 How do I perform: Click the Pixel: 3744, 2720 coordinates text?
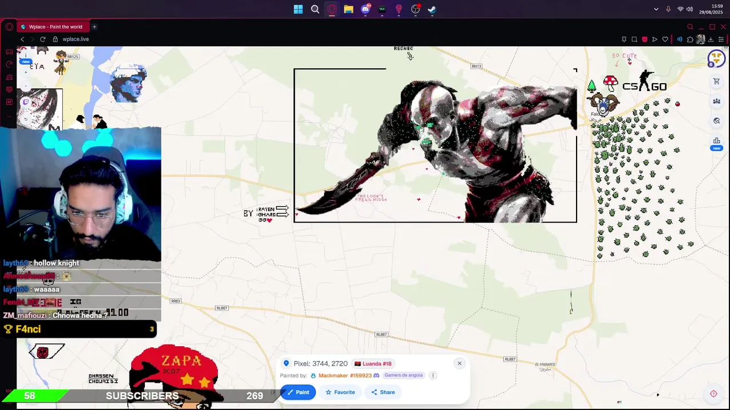pyautogui.click(x=321, y=363)
